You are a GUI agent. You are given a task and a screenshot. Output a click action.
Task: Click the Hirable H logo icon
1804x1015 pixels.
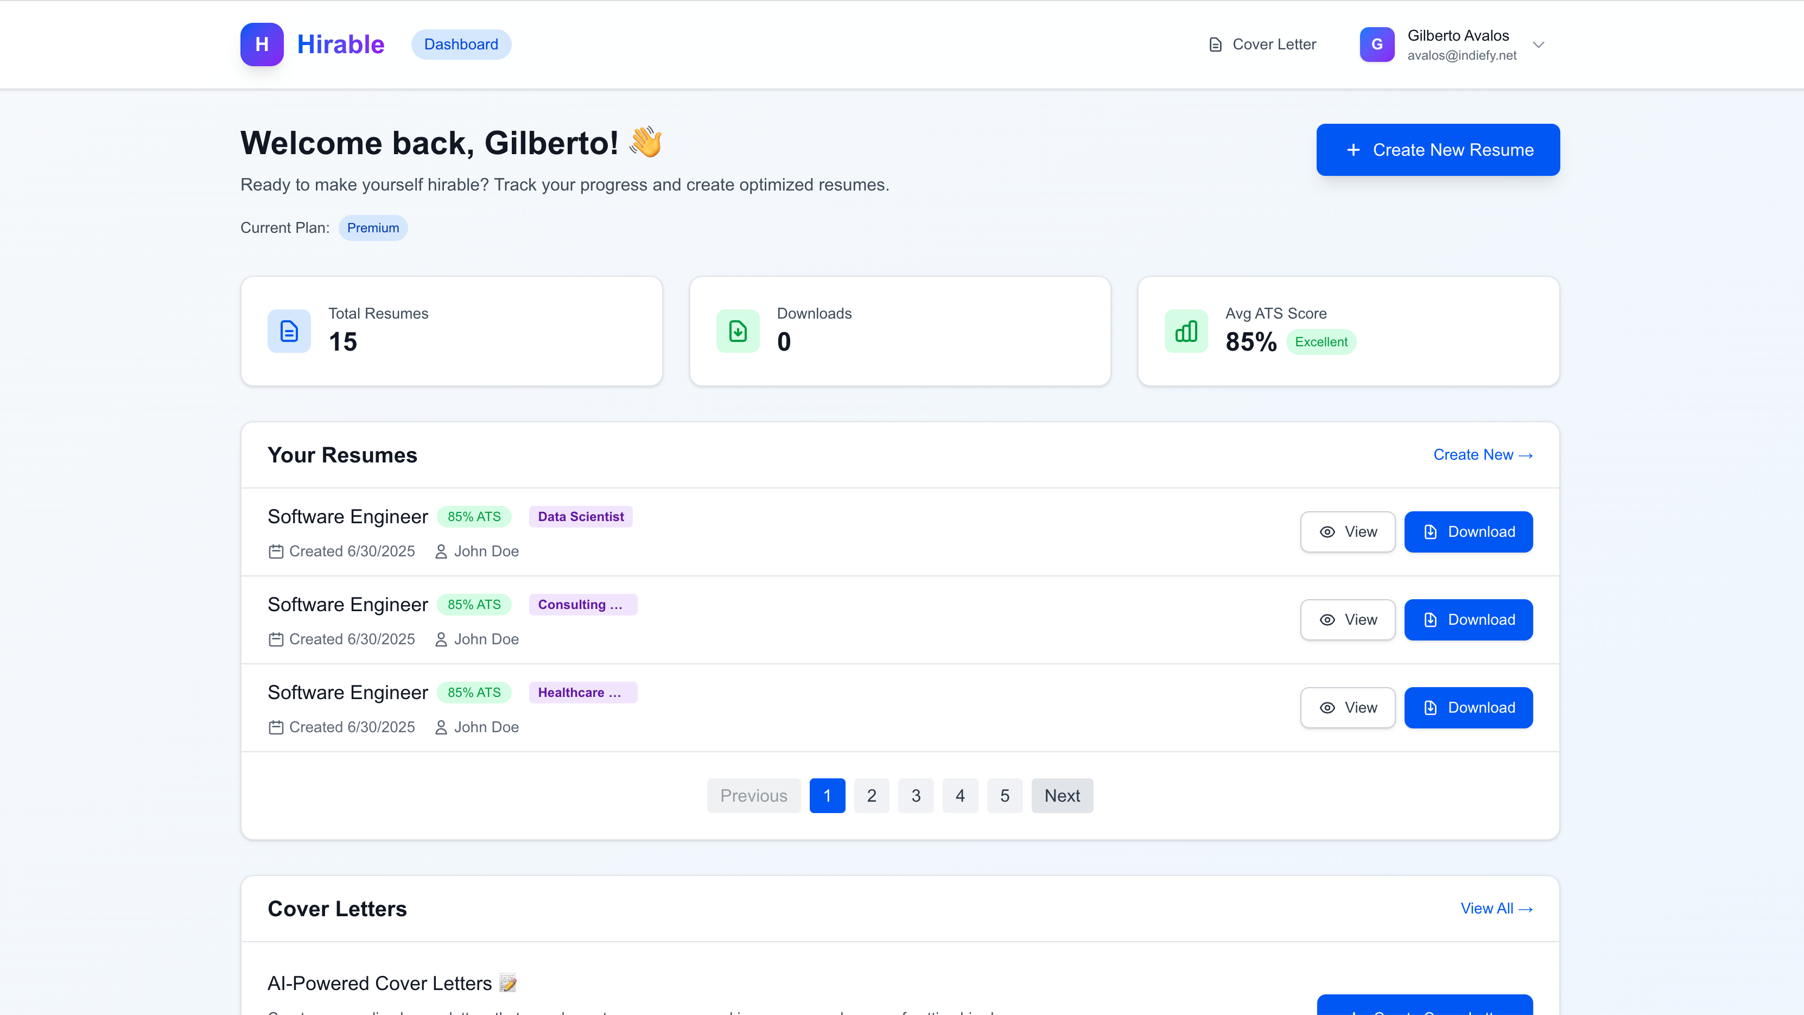[x=262, y=44]
